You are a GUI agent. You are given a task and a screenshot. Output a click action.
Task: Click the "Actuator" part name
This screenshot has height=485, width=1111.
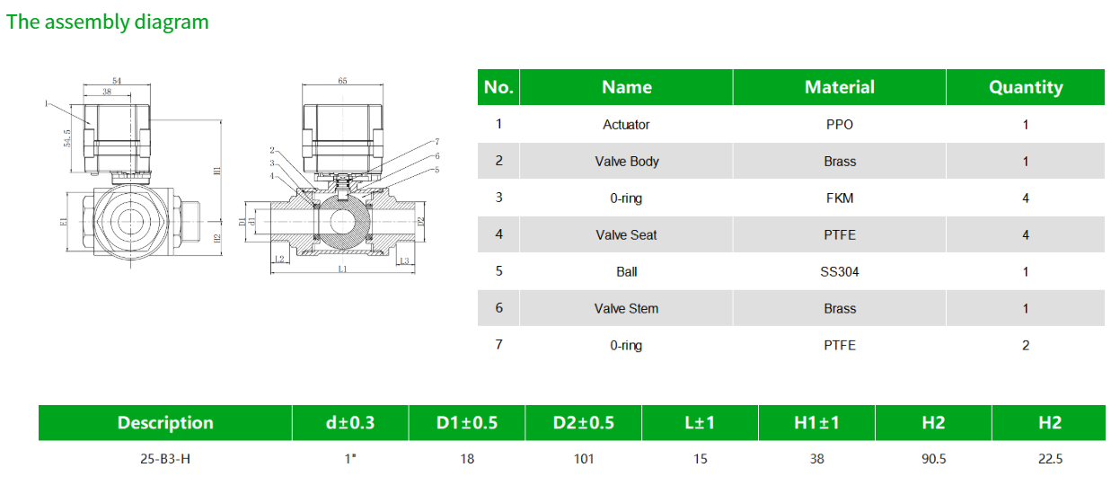click(626, 125)
